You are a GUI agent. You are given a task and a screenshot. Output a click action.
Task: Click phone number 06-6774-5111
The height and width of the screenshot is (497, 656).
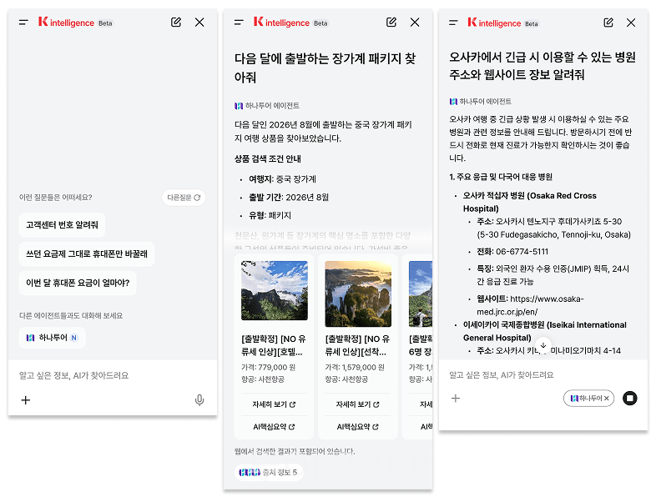click(522, 252)
